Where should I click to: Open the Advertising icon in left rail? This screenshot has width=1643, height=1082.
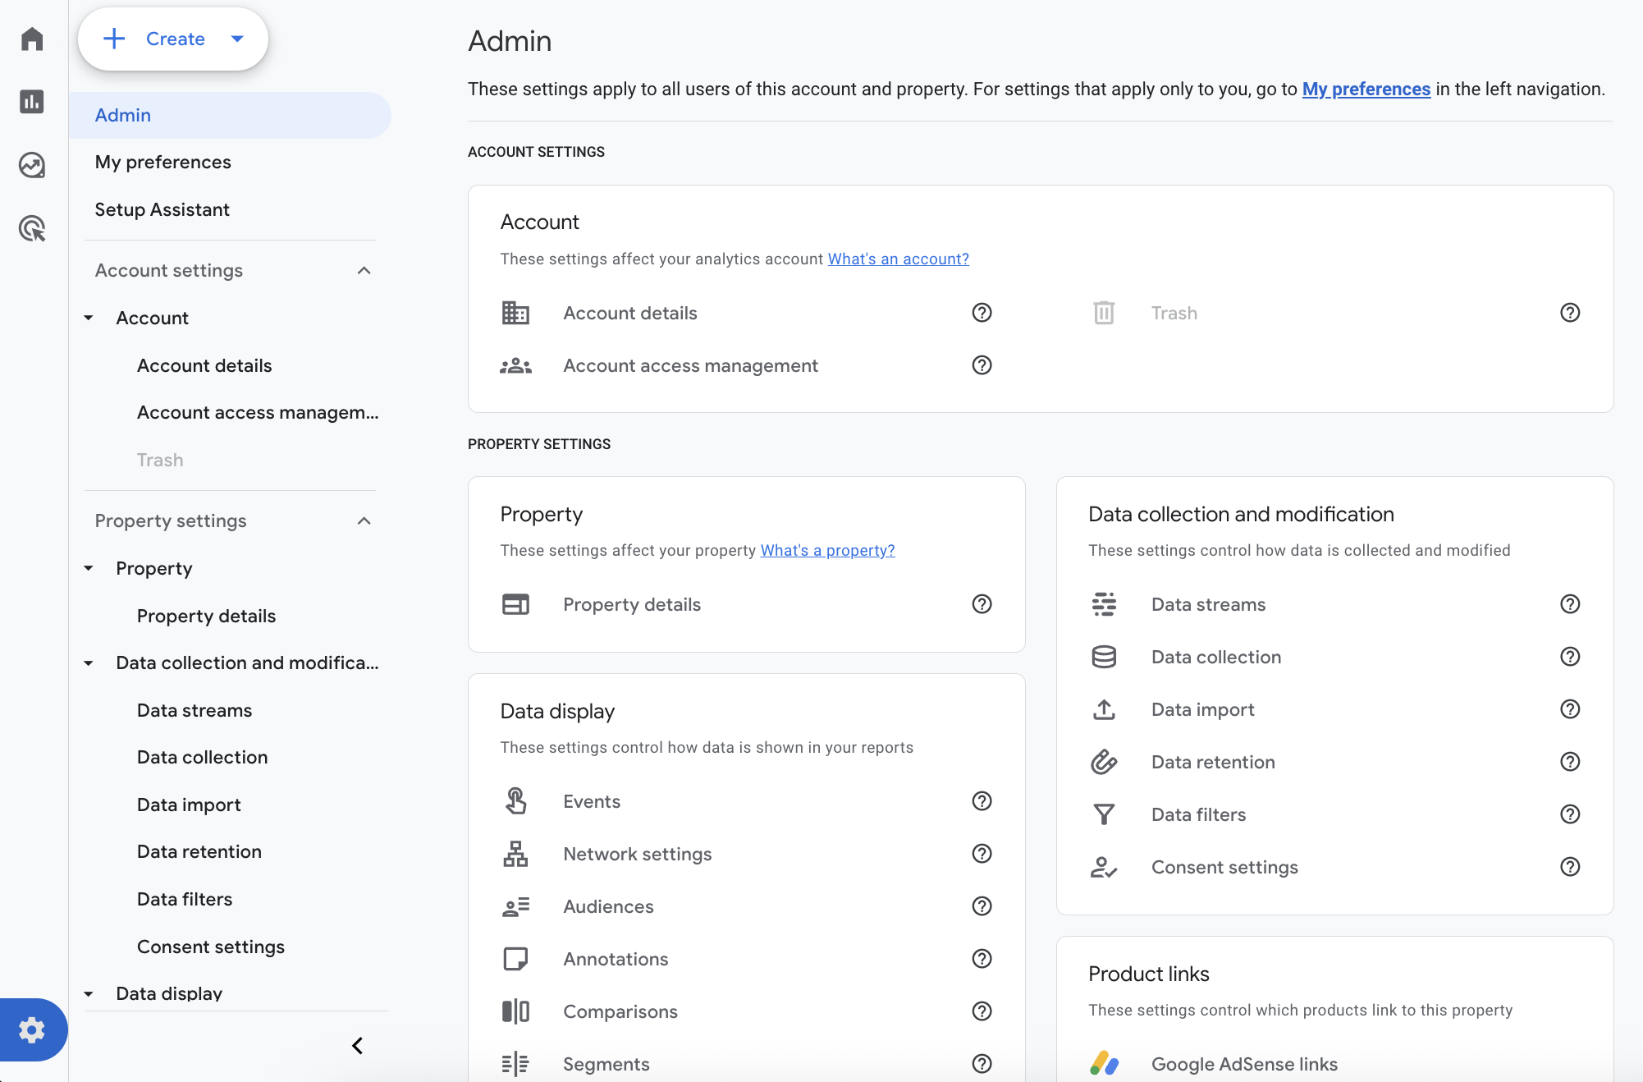pos(32,228)
